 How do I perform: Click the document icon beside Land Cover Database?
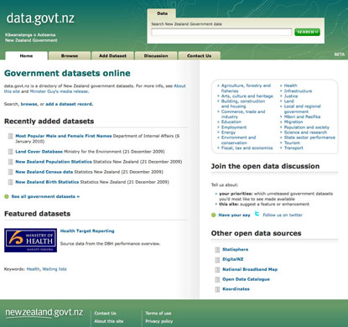(10, 152)
